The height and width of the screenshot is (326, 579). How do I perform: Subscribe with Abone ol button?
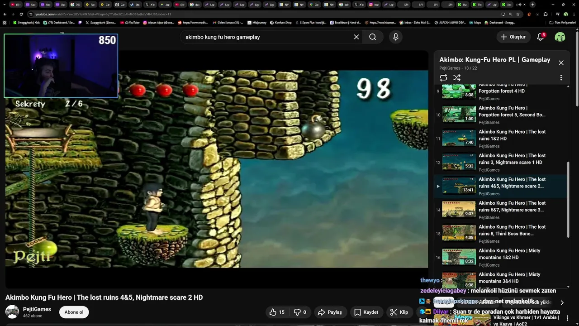[x=74, y=312]
